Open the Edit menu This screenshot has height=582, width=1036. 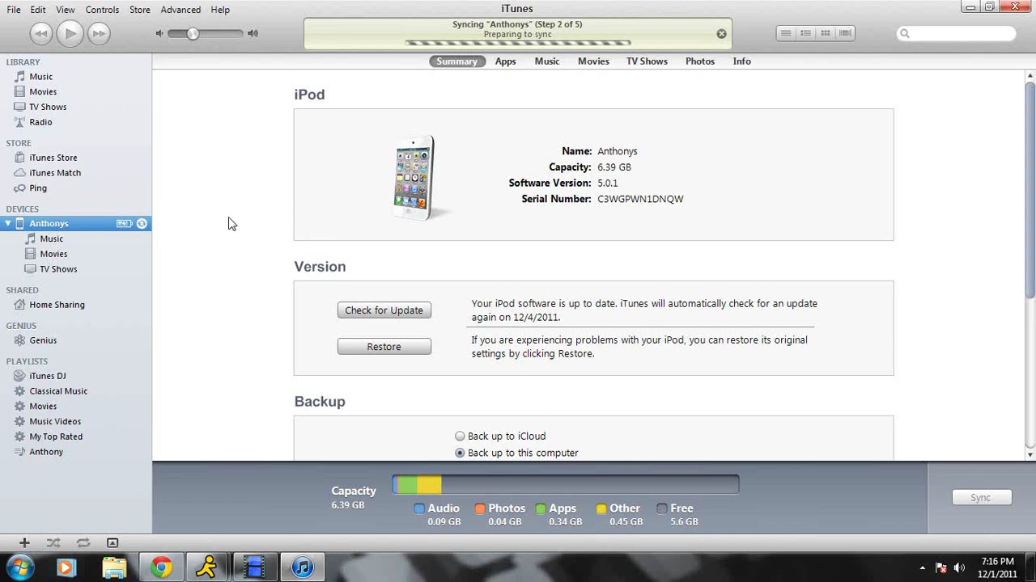click(x=38, y=10)
